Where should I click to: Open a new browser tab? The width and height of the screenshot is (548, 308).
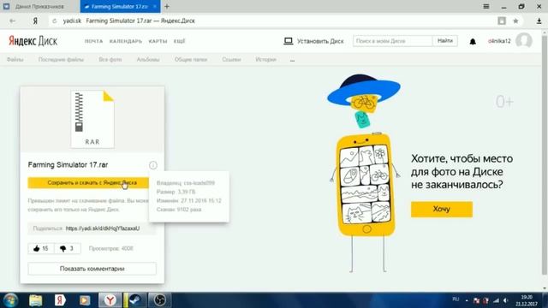click(167, 6)
